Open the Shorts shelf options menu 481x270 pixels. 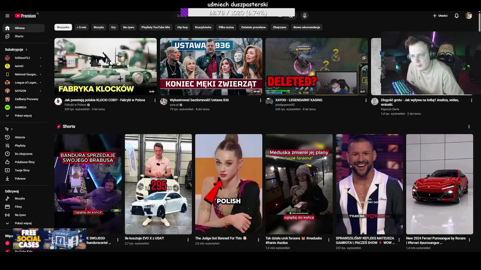469,126
